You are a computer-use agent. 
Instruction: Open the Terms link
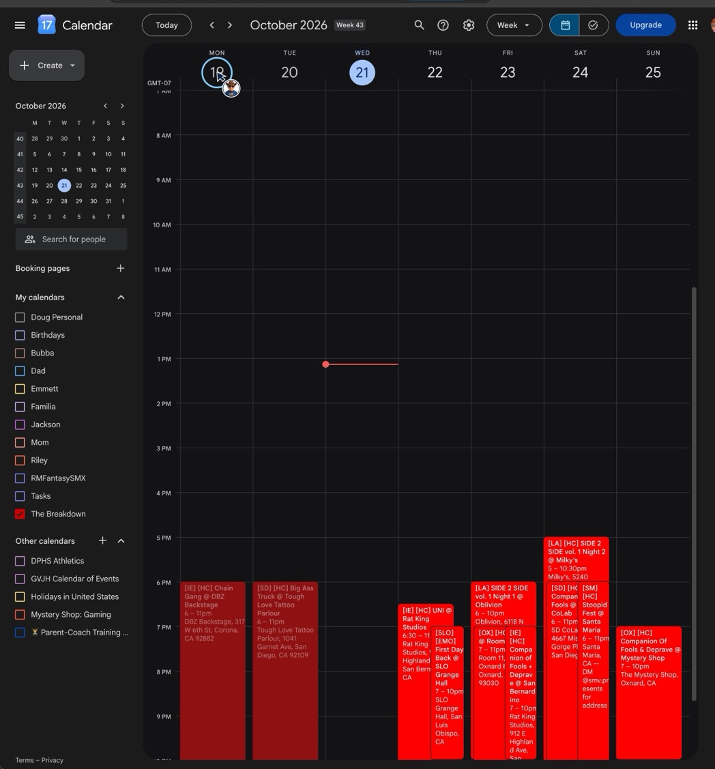[x=25, y=760]
